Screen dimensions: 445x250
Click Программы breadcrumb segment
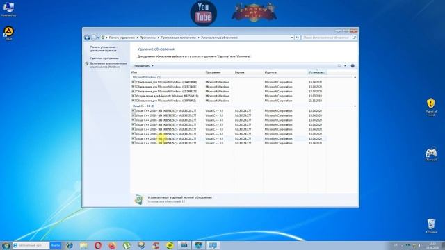[147, 37]
